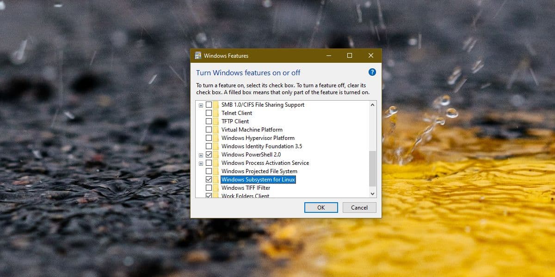The height and width of the screenshot is (277, 555).
Task: Enable the Virtual Machine Platform checkbox
Action: point(209,130)
